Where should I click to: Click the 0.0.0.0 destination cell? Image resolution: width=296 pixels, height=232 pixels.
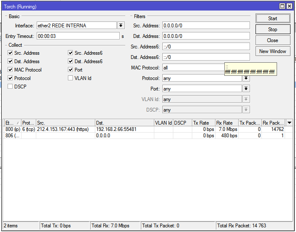[124, 136]
